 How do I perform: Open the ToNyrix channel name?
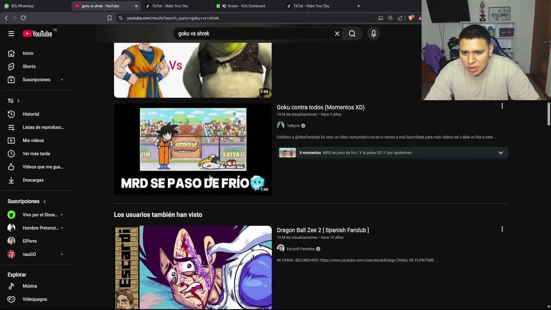point(293,126)
